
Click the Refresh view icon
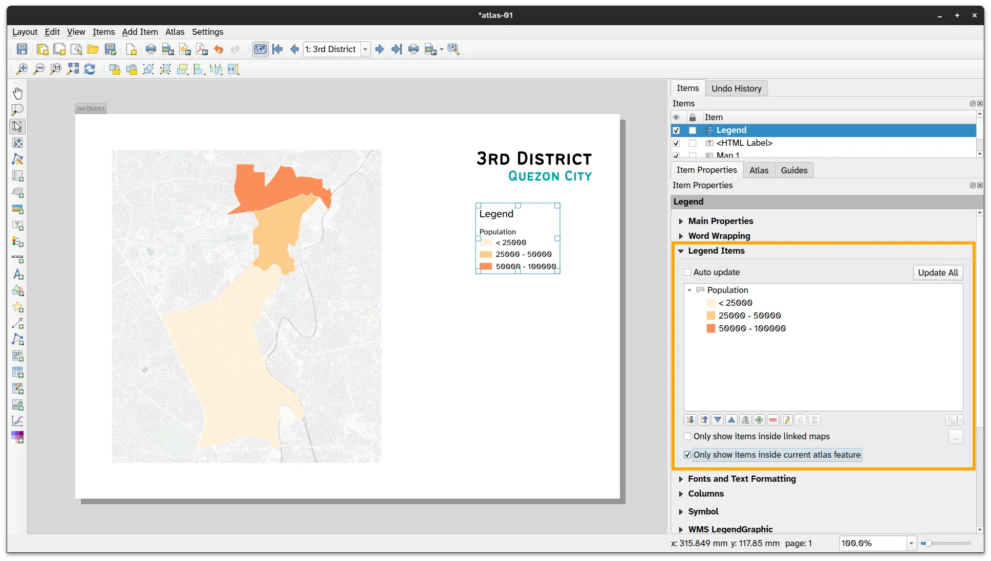pyautogui.click(x=90, y=69)
